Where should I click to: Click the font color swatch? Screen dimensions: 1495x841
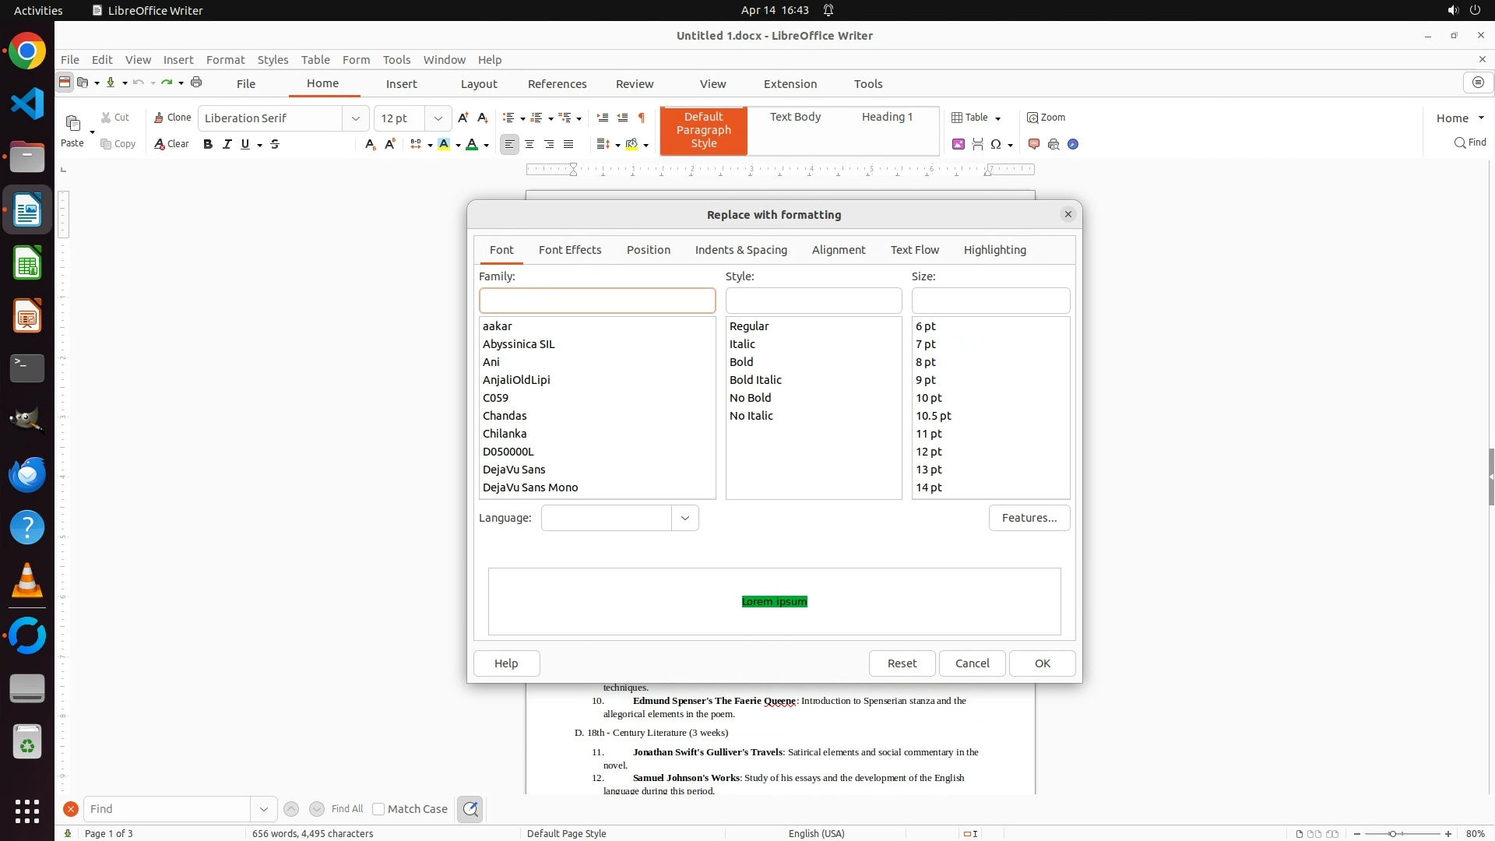472,144
